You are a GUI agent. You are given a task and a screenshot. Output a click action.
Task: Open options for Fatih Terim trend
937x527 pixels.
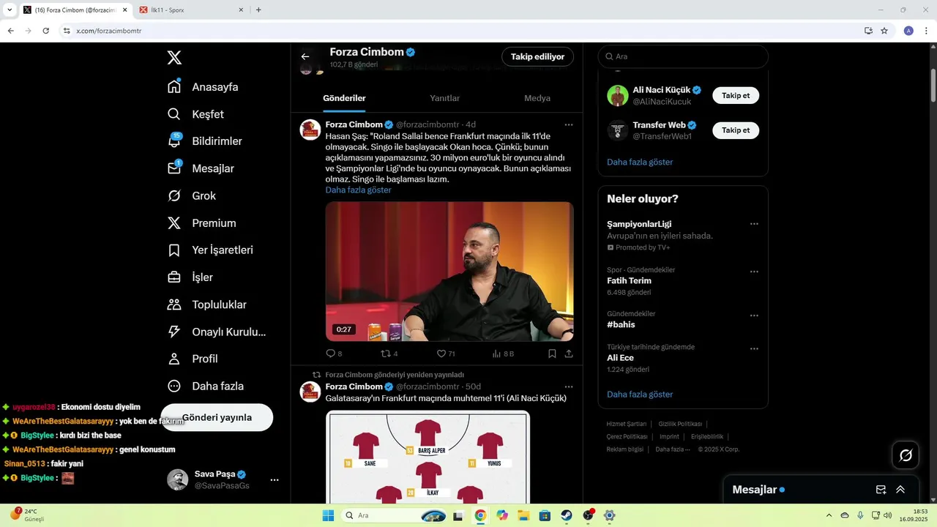(754, 272)
